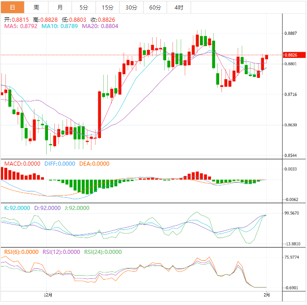Click the DEA value label
Image resolution: width=307 pixels, height=305 pixels.
click(x=94, y=164)
